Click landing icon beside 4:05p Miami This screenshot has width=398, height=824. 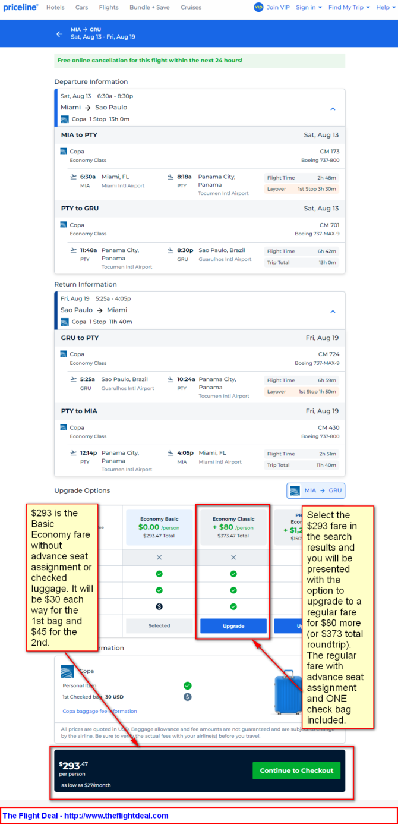click(x=170, y=453)
